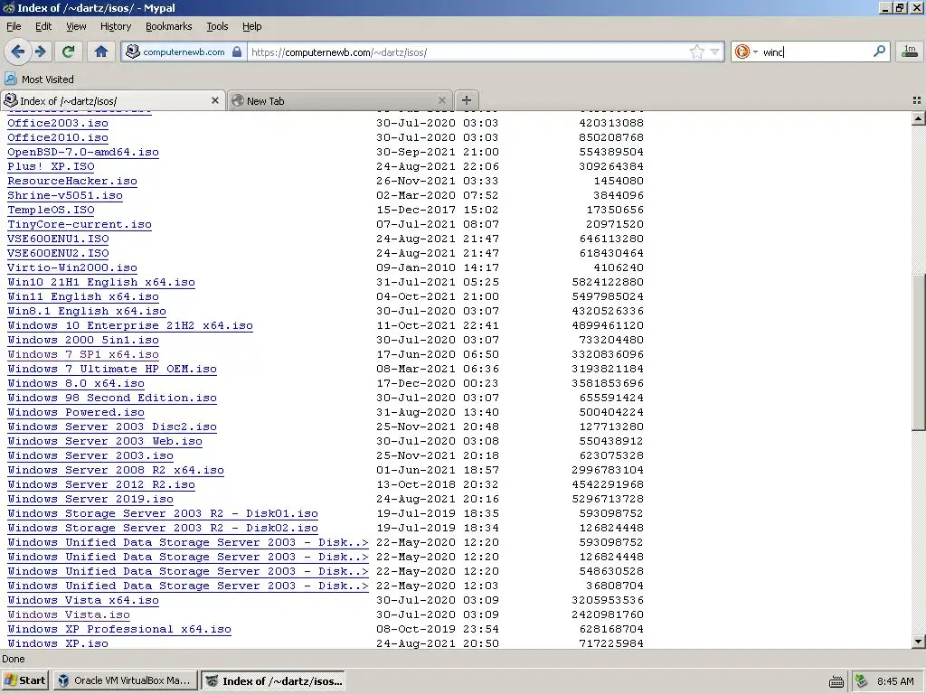Image resolution: width=926 pixels, height=694 pixels.
Task: Click the scrollbar down arrow
Action: [x=918, y=641]
